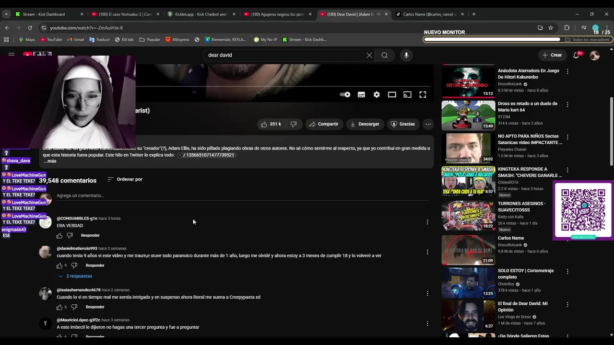Image resolution: width=614 pixels, height=345 pixels.
Task: Open menu for 'Mario kart 64' video
Action: click(567, 104)
